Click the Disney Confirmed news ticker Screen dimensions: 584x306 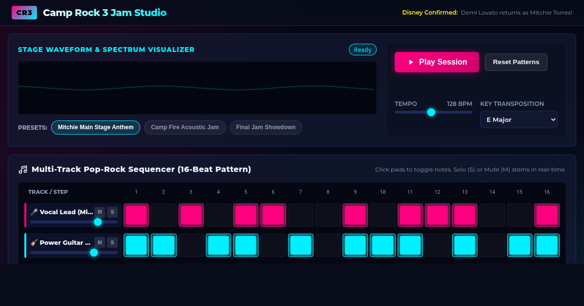coord(487,13)
